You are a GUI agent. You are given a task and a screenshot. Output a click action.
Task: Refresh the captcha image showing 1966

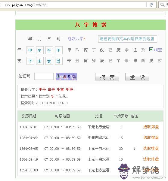[67, 77]
